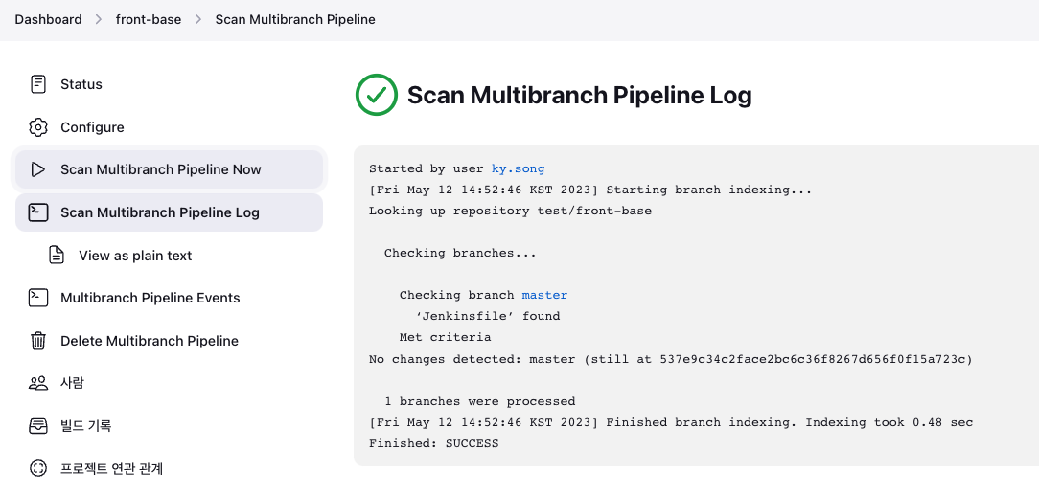
Task: Click the 'Starting branch indexing...' log line
Action: coord(590,190)
